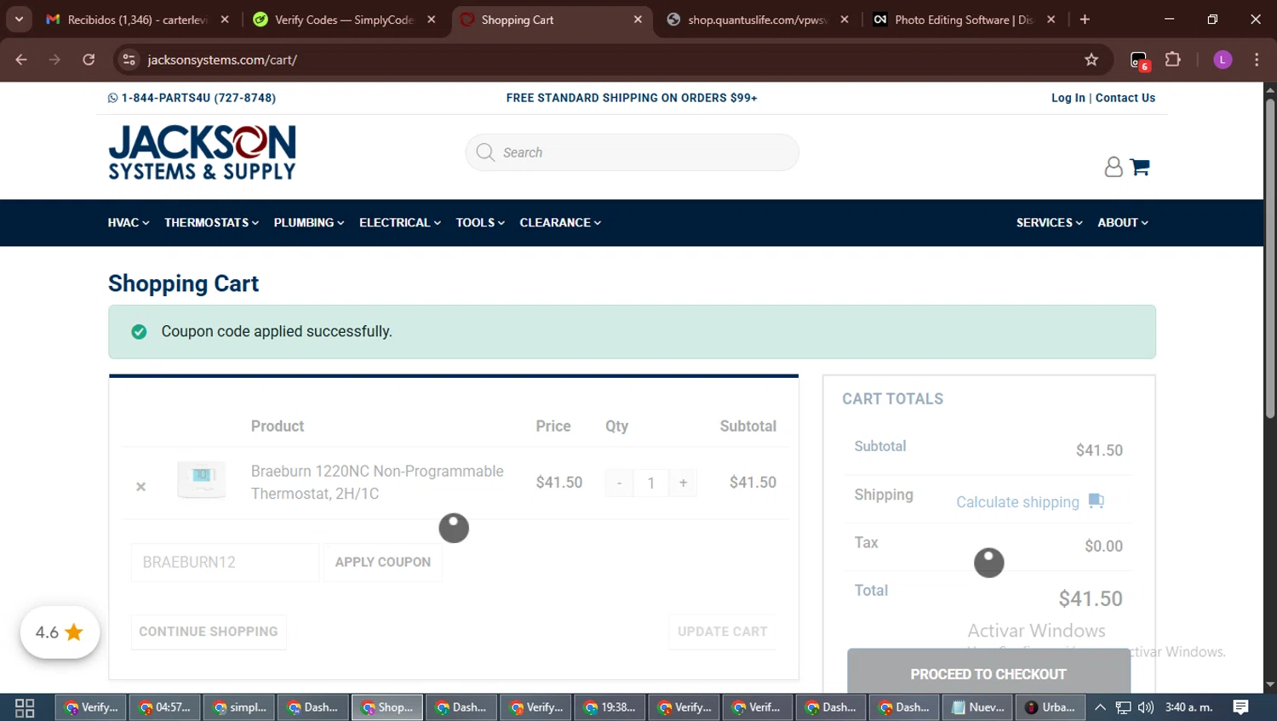This screenshot has width=1277, height=721.
Task: Decrease quantity with minus button
Action: pyautogui.click(x=619, y=483)
